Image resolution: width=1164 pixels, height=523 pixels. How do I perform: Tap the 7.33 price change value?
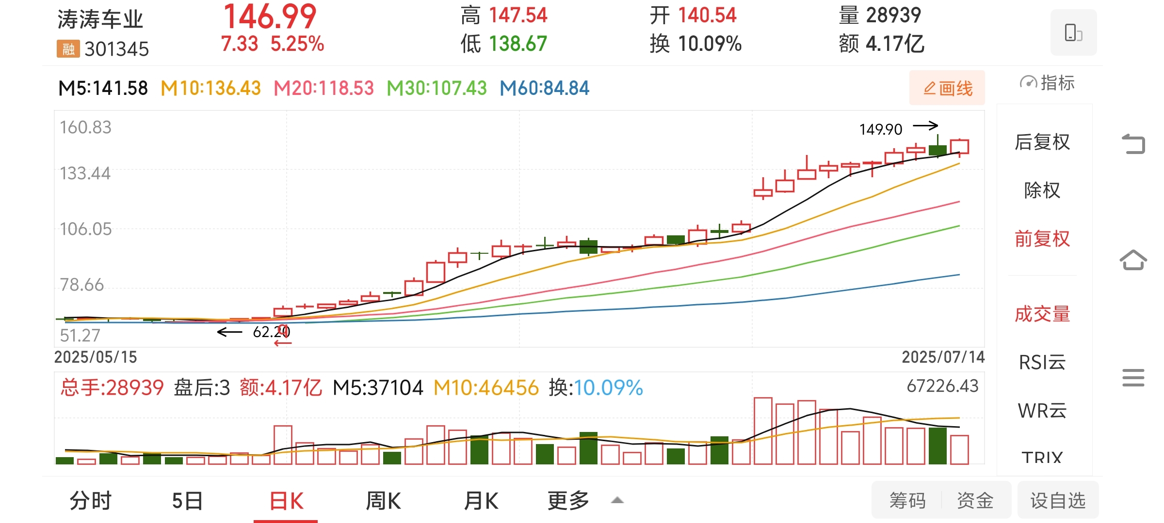[x=240, y=44]
